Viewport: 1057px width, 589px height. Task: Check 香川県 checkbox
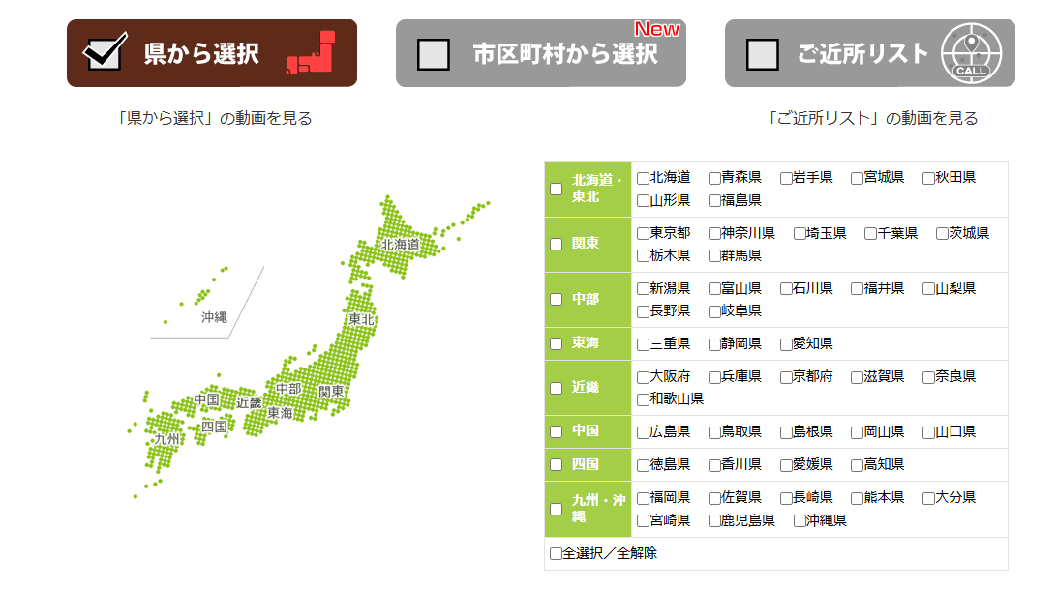[714, 465]
